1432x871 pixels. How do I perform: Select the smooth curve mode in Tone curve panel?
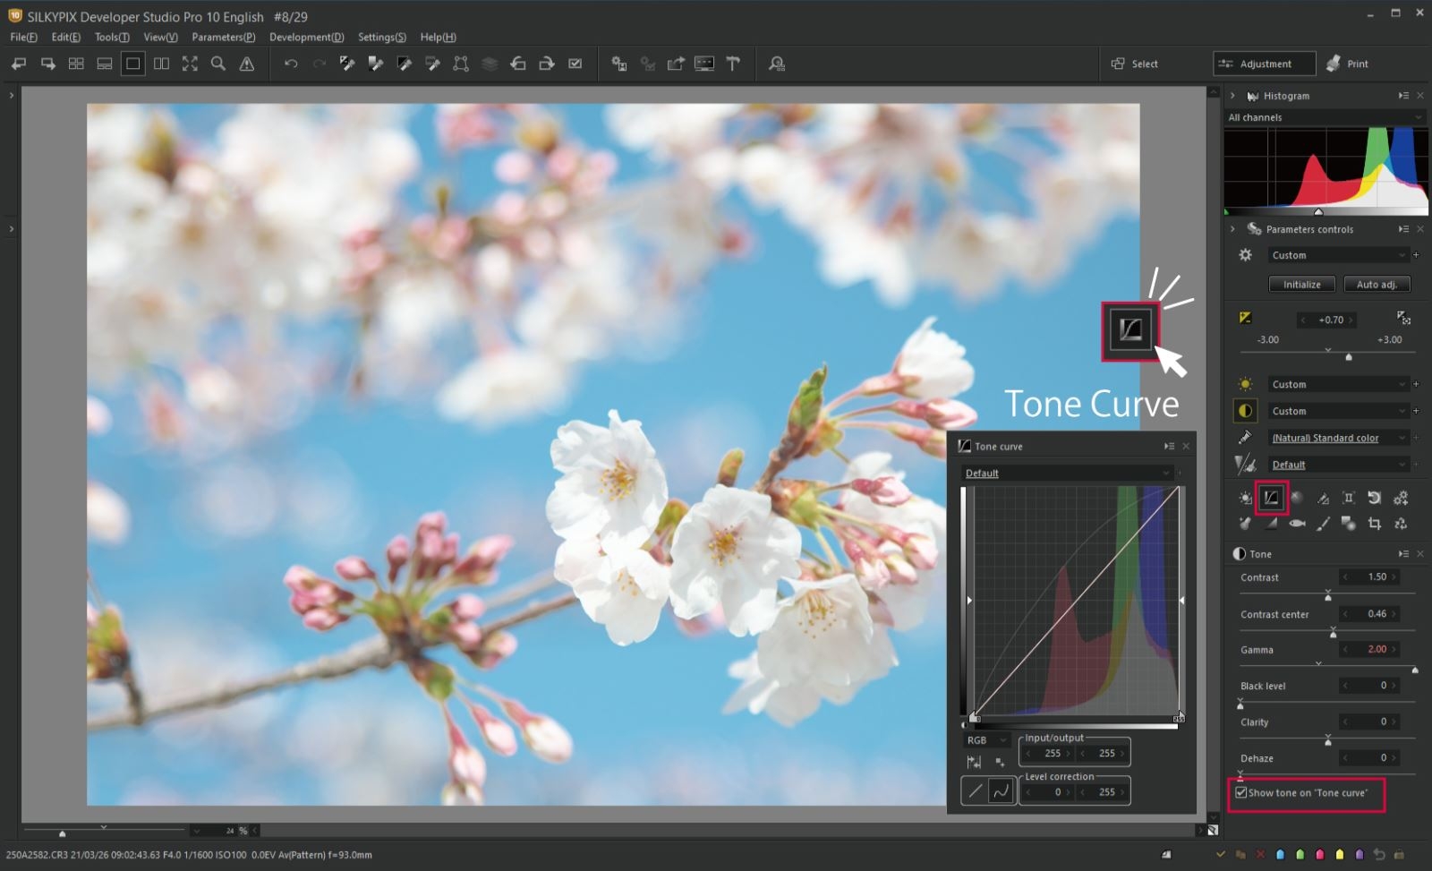pyautogui.click(x=1001, y=790)
